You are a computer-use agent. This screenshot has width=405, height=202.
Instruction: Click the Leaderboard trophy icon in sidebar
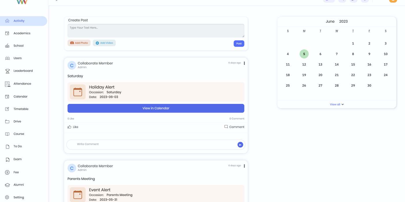coord(8,71)
